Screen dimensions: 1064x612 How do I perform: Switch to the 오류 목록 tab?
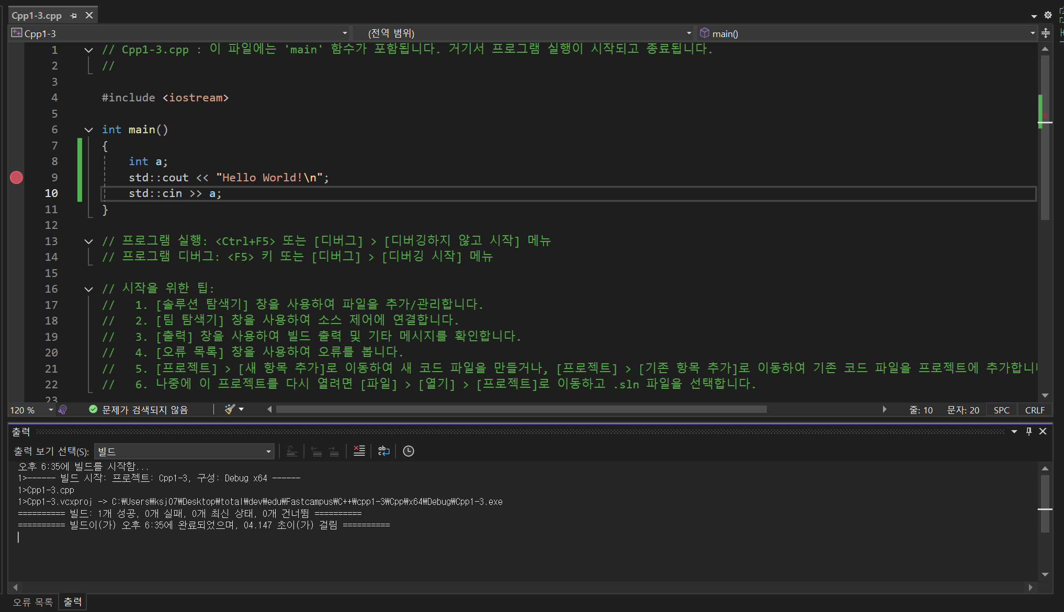pyautogui.click(x=32, y=602)
